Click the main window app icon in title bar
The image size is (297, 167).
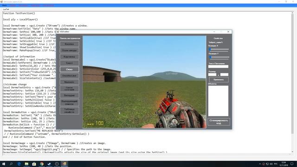click(1, 2)
